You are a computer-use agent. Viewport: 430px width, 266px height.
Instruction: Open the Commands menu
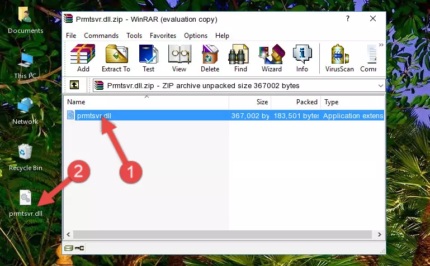(101, 36)
